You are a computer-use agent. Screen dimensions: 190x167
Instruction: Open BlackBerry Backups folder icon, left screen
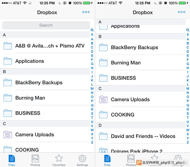point(8,82)
